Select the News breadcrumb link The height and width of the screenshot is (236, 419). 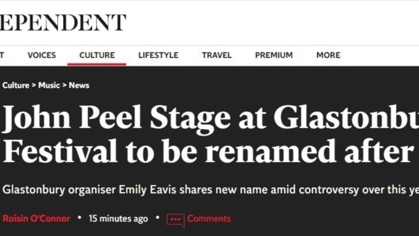[79, 85]
